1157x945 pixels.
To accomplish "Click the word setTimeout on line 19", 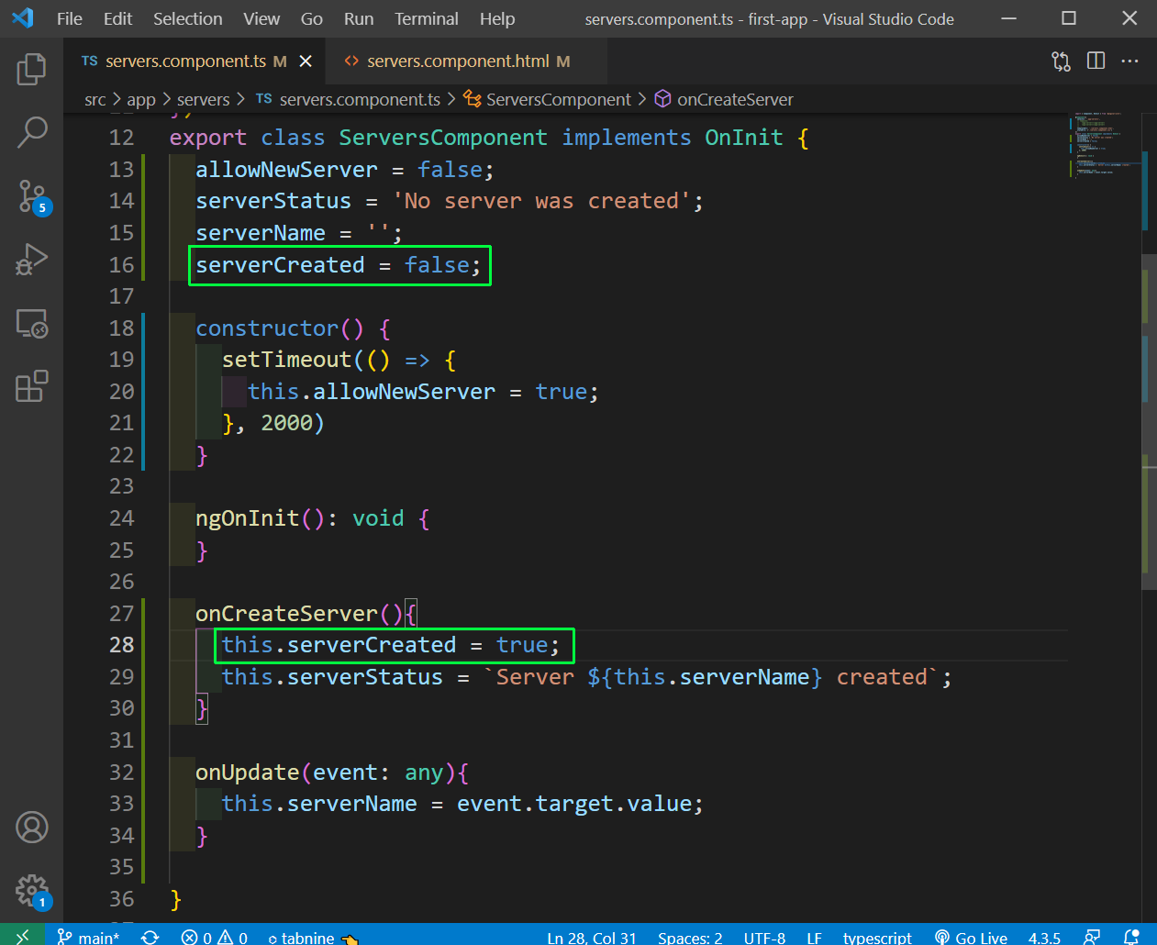I will (x=286, y=360).
